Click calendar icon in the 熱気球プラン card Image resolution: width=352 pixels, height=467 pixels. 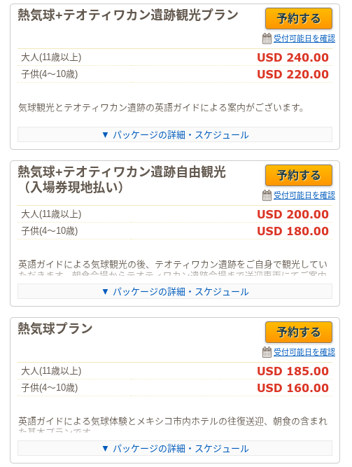click(267, 352)
